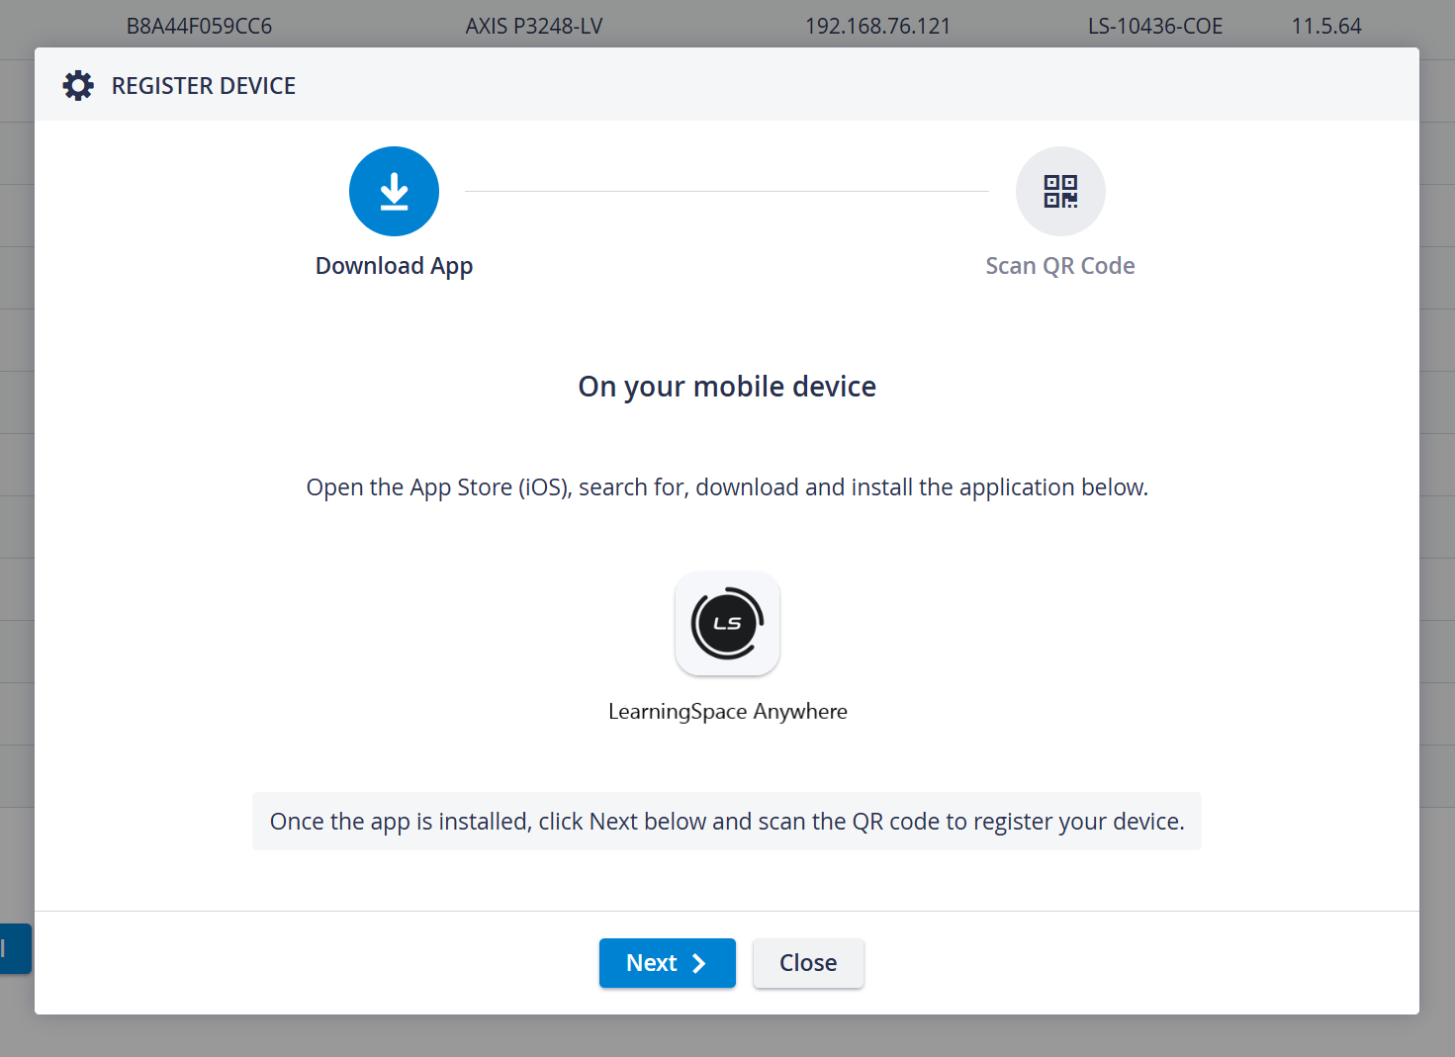Click the chevron arrow on Next button
1455x1057 pixels.
pyautogui.click(x=699, y=963)
